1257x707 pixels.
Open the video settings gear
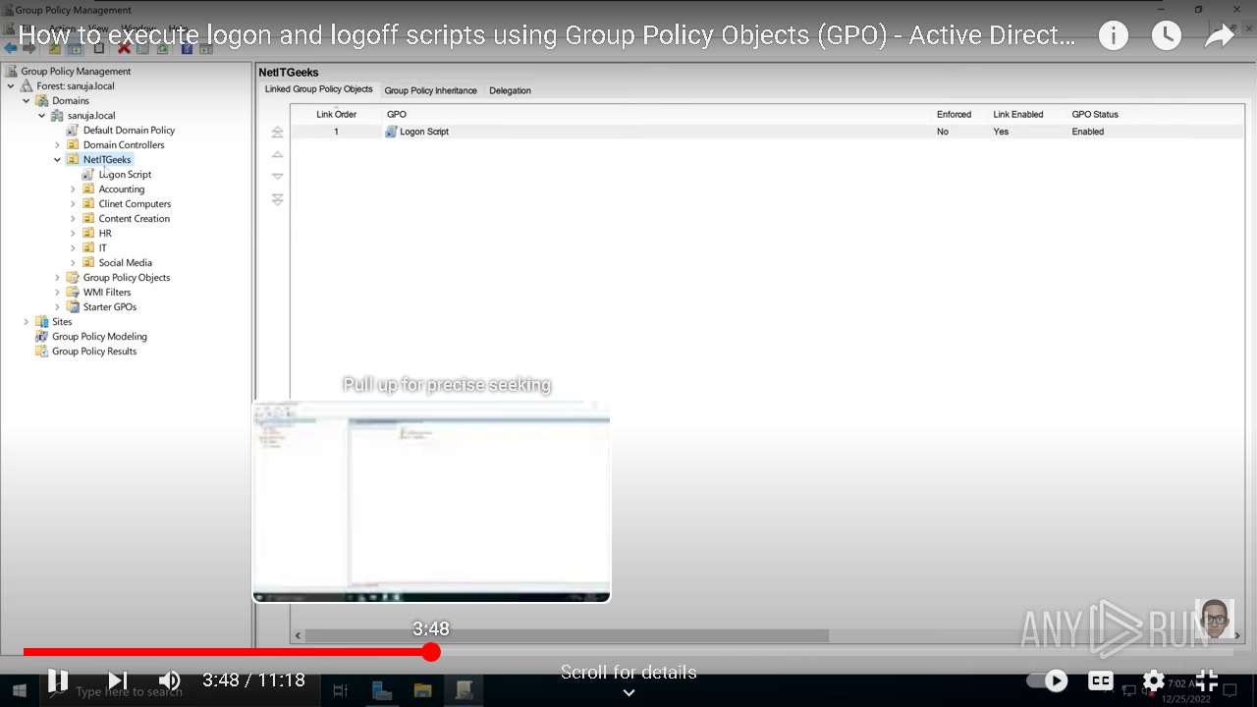click(1154, 680)
